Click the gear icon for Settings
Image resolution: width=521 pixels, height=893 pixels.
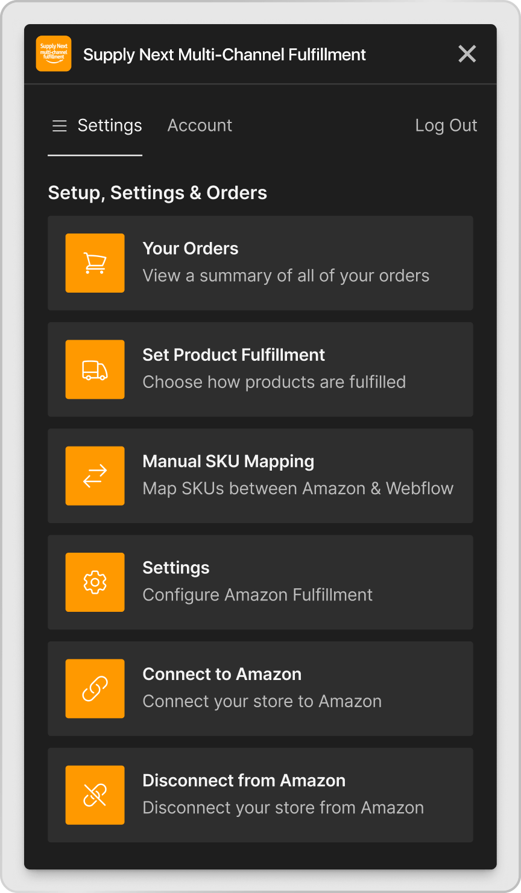[95, 582]
